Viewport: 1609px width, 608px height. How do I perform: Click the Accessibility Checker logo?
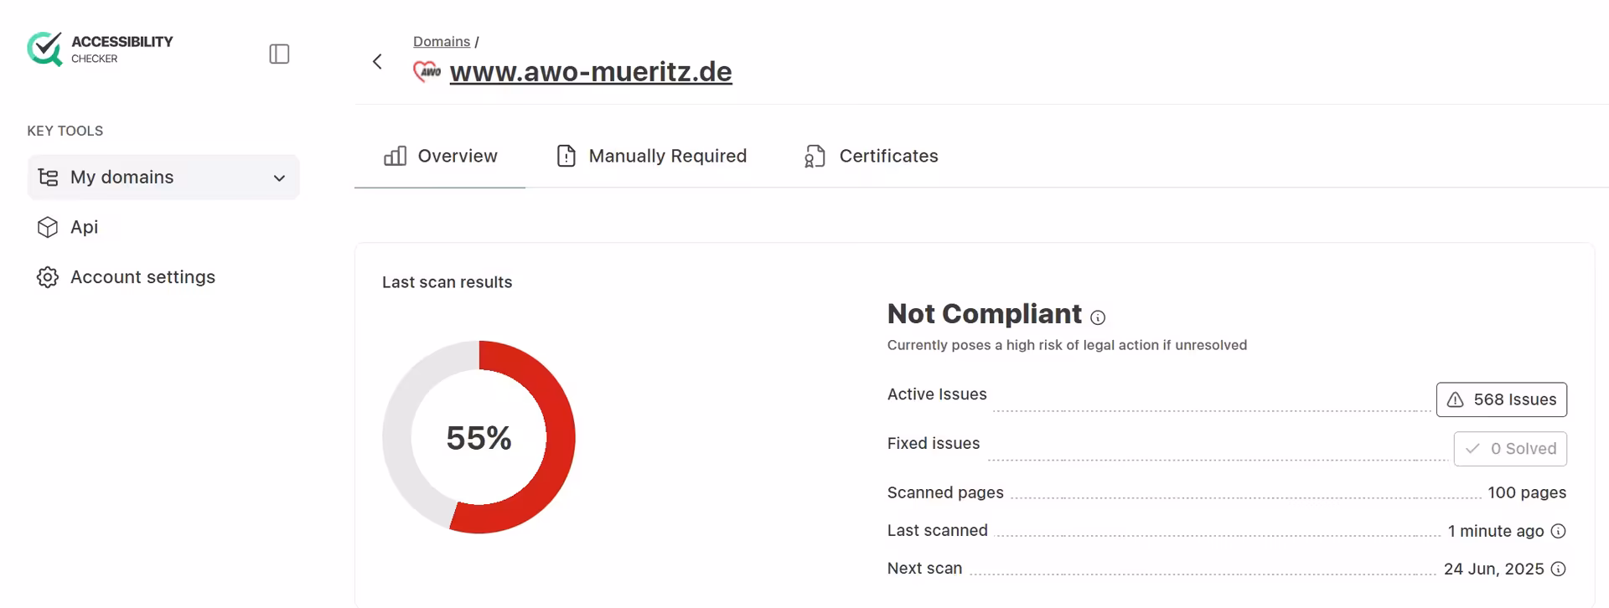pos(100,49)
